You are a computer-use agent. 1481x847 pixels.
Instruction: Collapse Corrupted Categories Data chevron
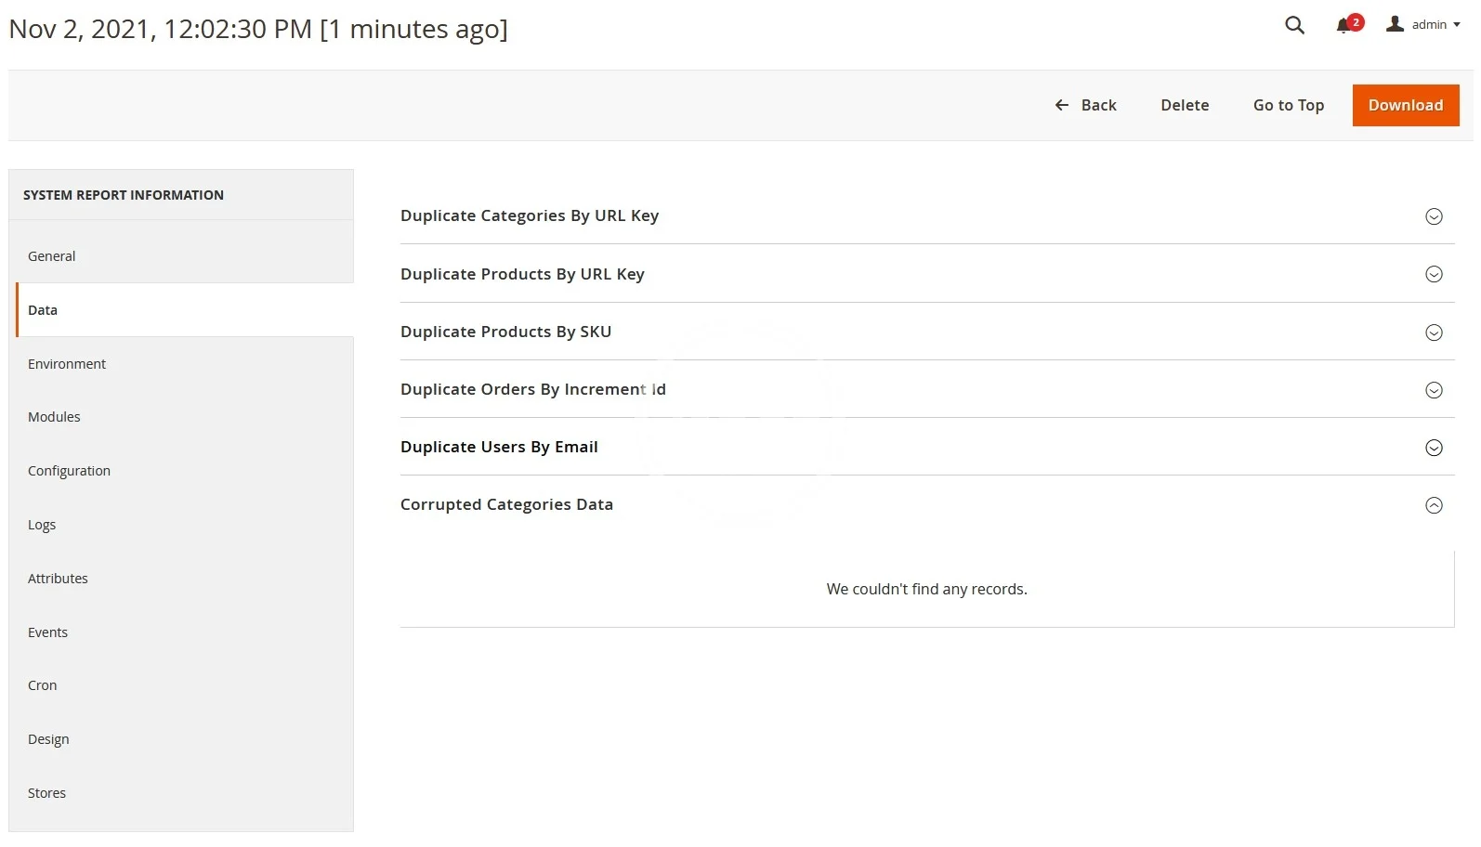point(1434,505)
